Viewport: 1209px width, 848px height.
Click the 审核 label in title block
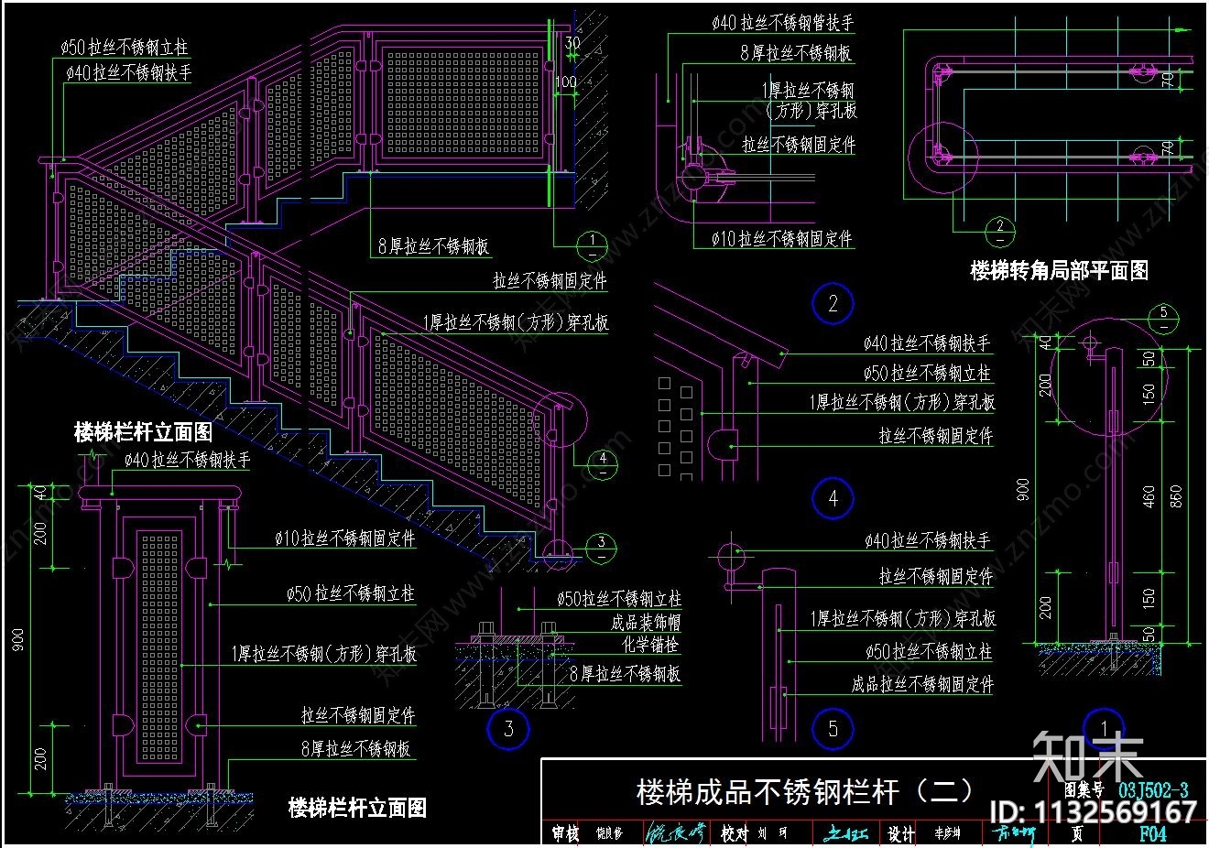tap(565, 833)
